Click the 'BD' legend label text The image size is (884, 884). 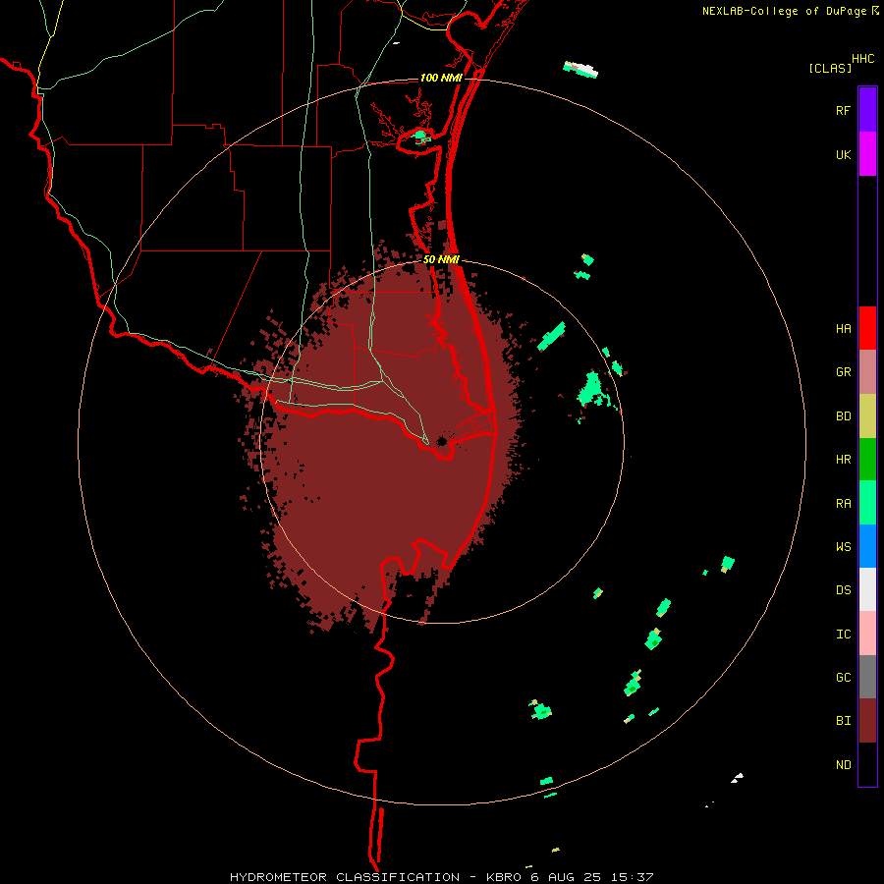tap(843, 416)
